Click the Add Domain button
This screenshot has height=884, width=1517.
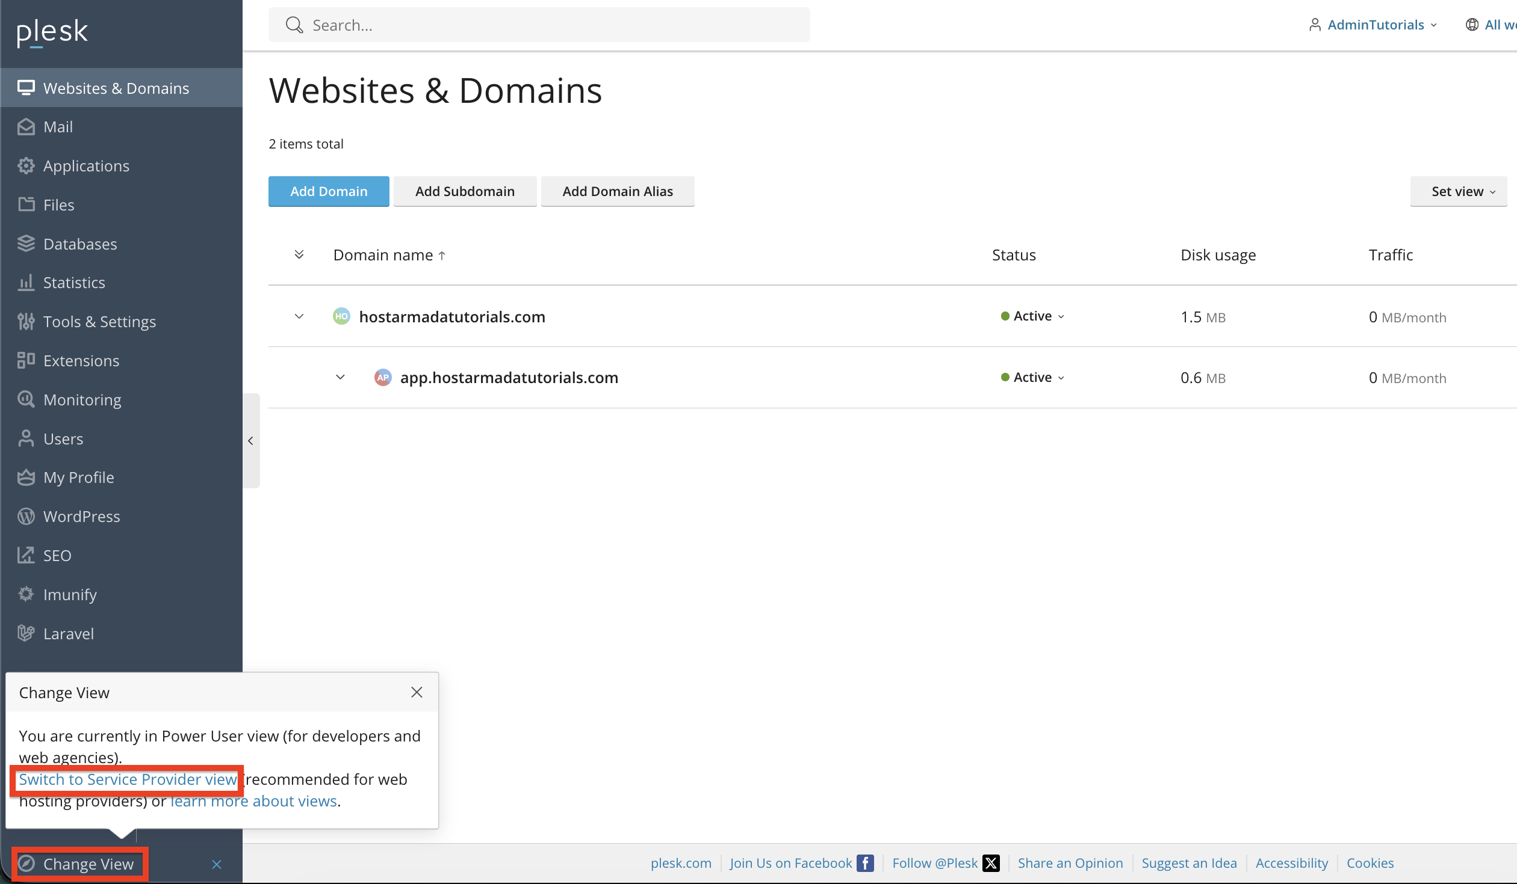coord(329,191)
